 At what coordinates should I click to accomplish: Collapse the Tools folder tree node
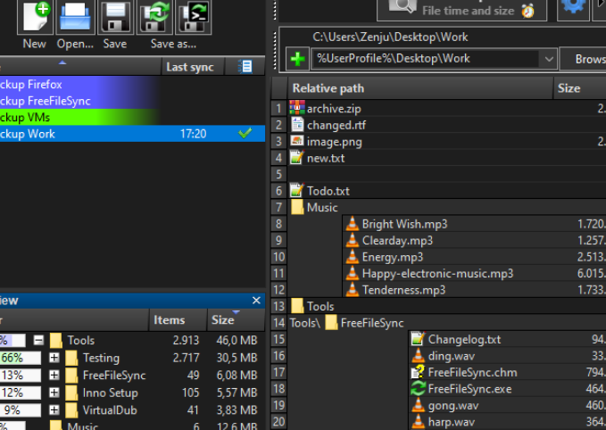[38, 341]
